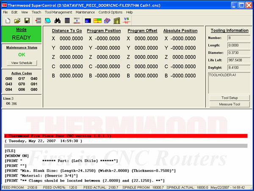The width and height of the screenshot is (254, 191).
Task: Click the yellow and red layout icon
Action: point(97,21)
